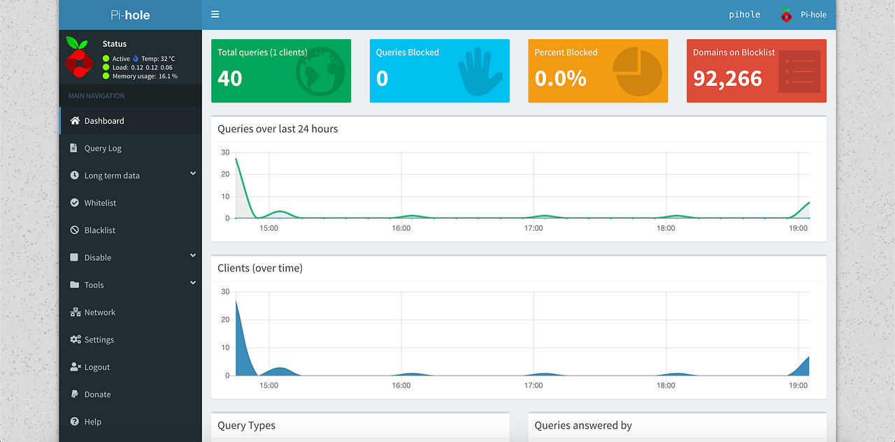Screen dimensions: 895x442
Task: Click the Queries Blocked summary card
Action: click(x=439, y=71)
